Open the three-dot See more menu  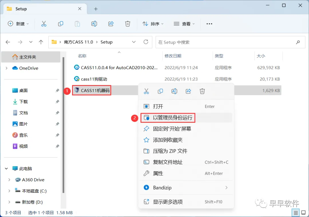209,24
